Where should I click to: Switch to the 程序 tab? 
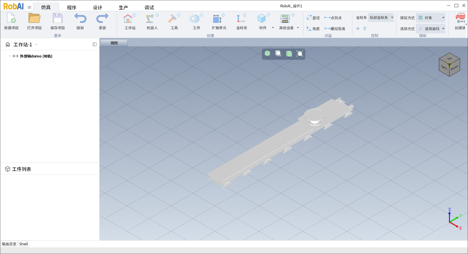pyautogui.click(x=72, y=7)
